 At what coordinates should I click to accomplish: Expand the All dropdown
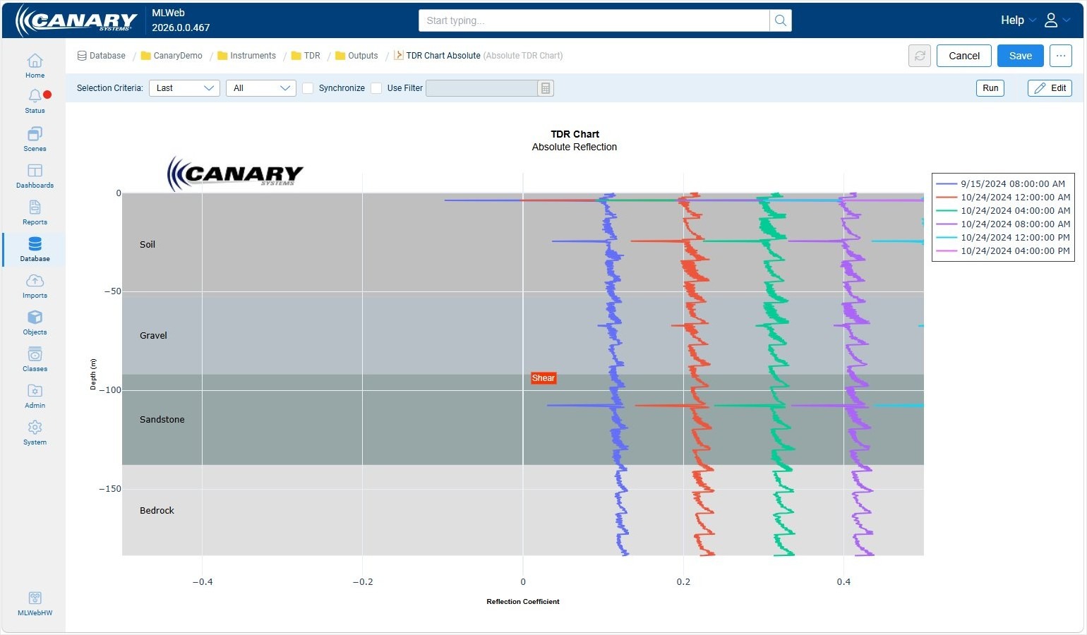click(261, 88)
